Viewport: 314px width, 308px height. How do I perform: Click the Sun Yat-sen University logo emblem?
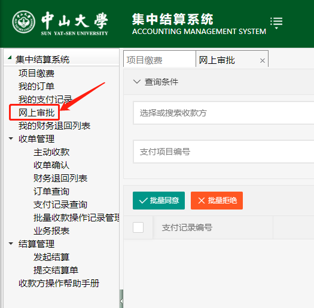(24, 21)
